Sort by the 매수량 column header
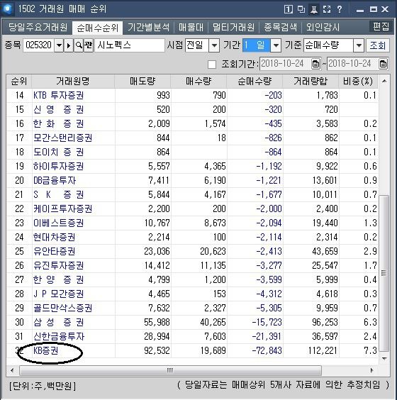Viewport: 397px width, 400px height. tap(198, 81)
